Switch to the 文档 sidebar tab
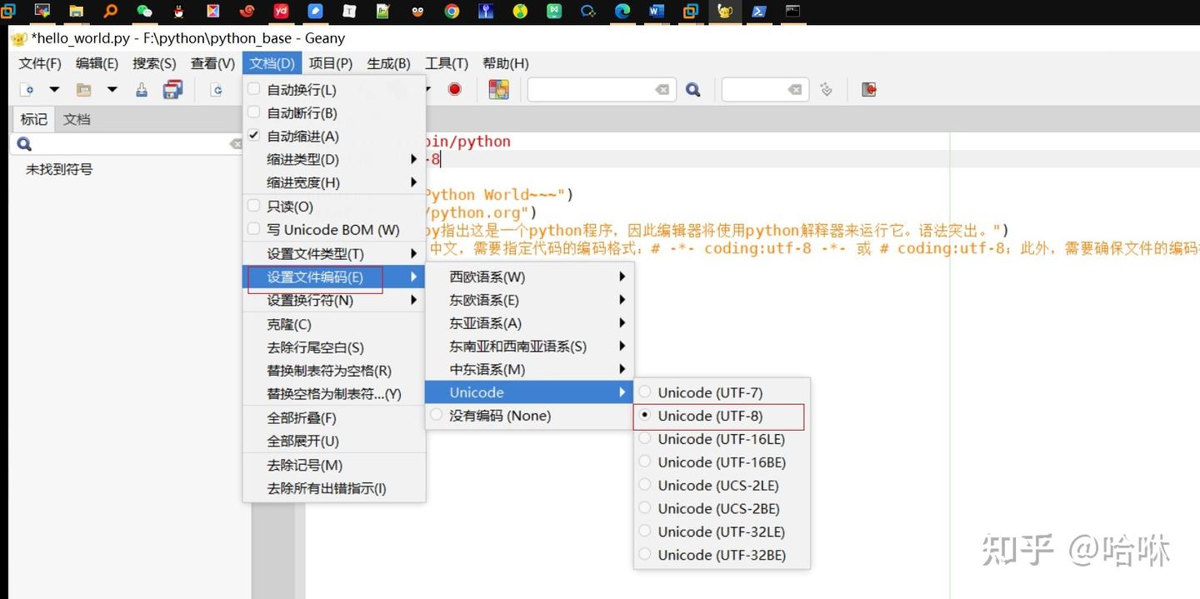This screenshot has height=599, width=1200. [x=77, y=119]
